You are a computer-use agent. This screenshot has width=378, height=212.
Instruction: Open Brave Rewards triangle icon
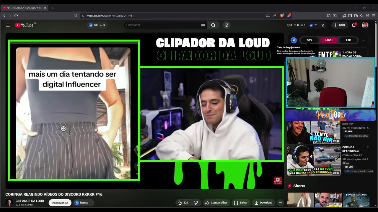click(289, 16)
